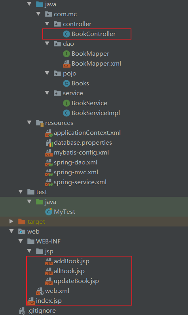The image size is (188, 315).
Task: Click the MyTest class icon
Action: 49,212
